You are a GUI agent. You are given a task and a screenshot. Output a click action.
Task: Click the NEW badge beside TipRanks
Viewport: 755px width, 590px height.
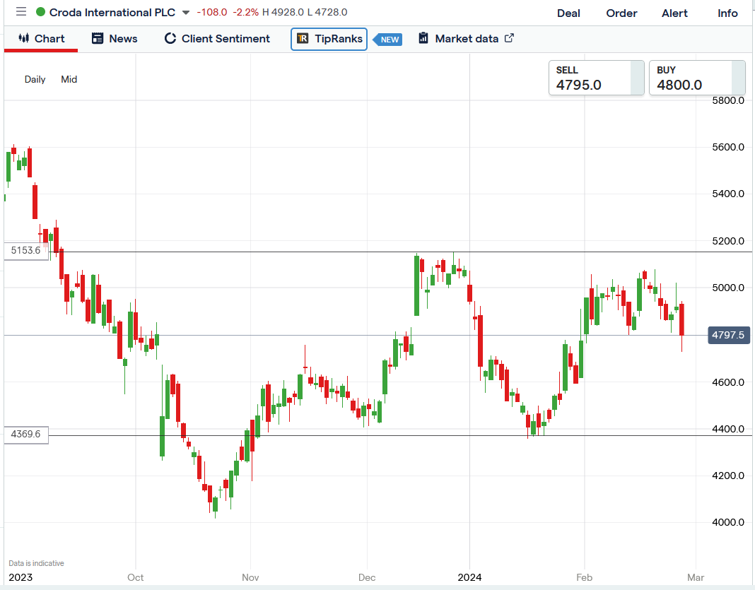pyautogui.click(x=388, y=40)
